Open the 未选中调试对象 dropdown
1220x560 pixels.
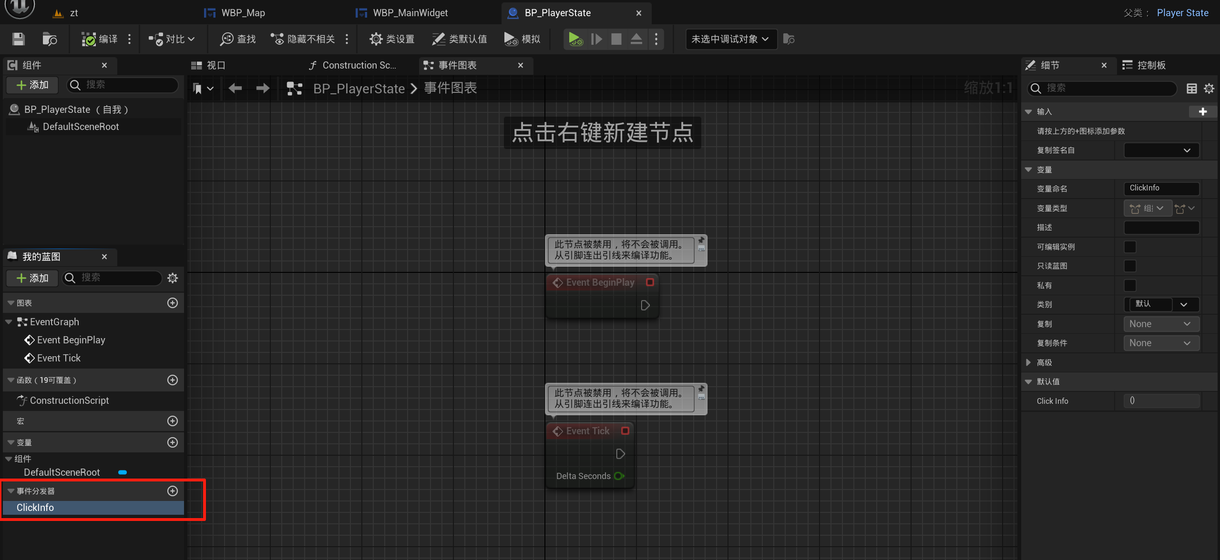point(730,39)
